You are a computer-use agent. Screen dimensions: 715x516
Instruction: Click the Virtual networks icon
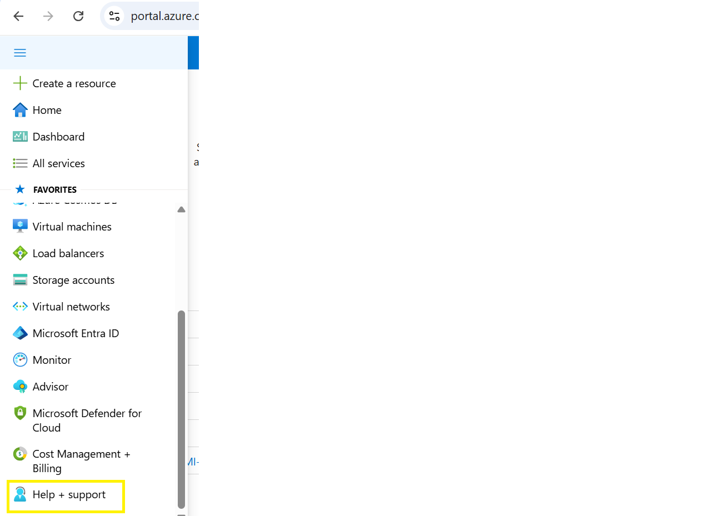point(20,307)
